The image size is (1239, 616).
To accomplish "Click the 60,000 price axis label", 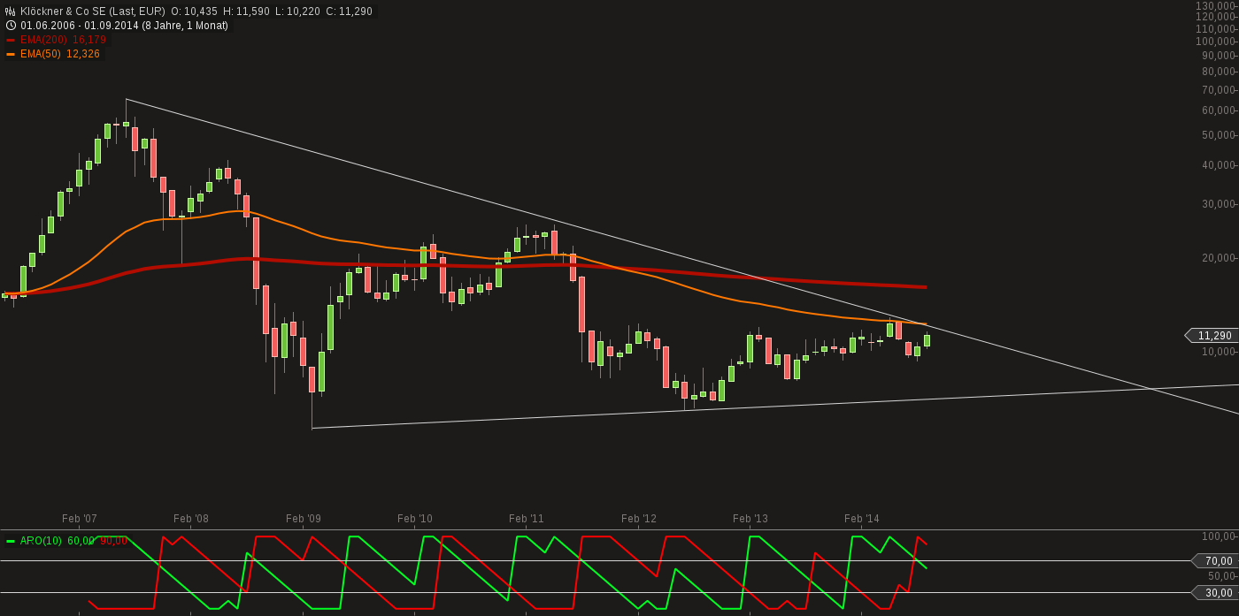I will [1219, 110].
